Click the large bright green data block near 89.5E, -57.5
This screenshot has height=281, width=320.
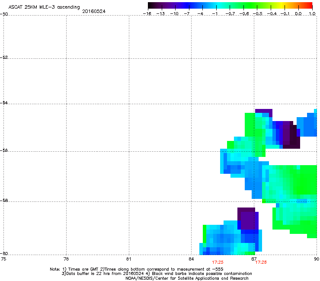tap(305, 179)
